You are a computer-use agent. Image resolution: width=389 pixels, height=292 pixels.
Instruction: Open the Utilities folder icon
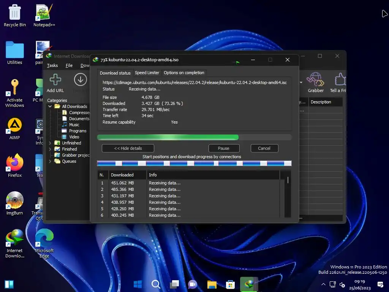click(x=15, y=53)
